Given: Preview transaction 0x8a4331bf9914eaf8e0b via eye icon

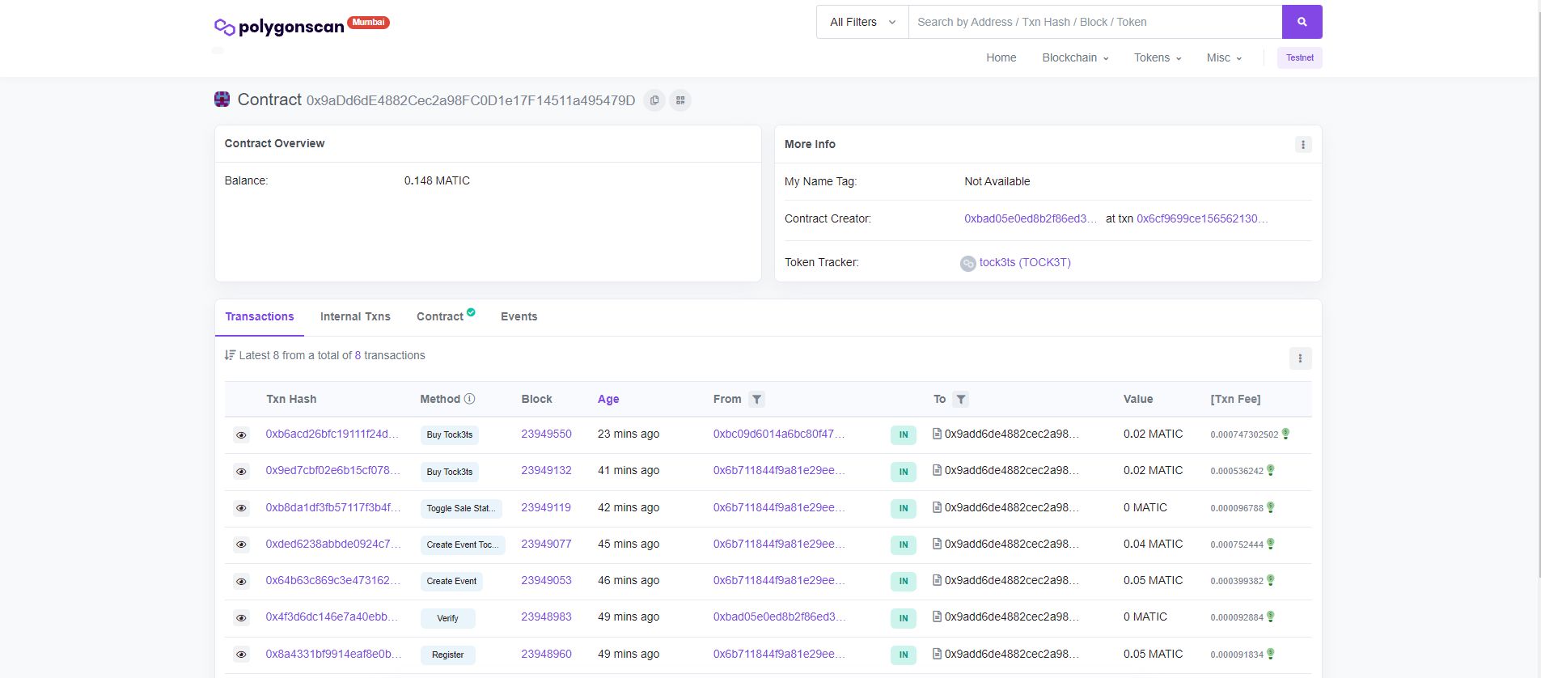Looking at the screenshot, I should click(x=241, y=655).
